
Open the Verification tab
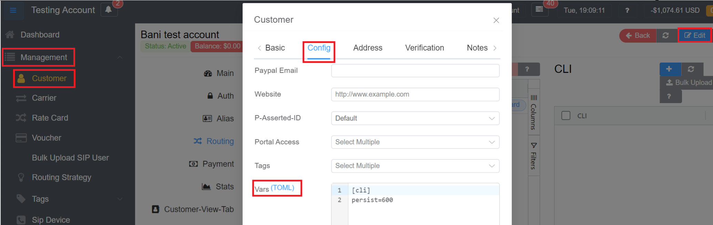pyautogui.click(x=424, y=48)
